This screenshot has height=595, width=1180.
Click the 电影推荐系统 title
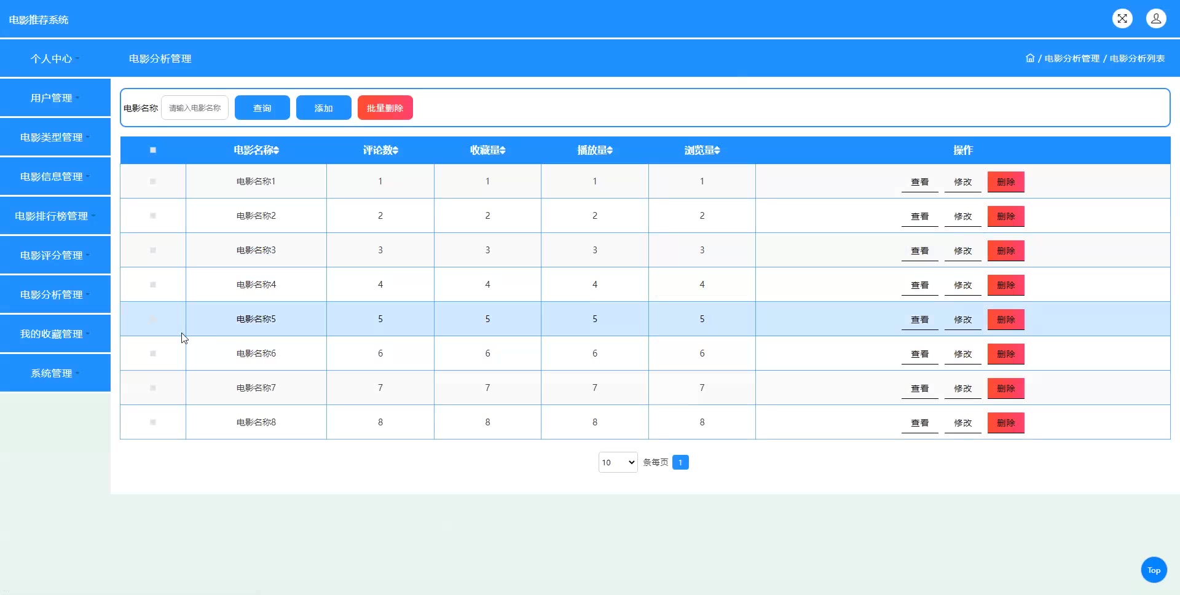(x=39, y=20)
